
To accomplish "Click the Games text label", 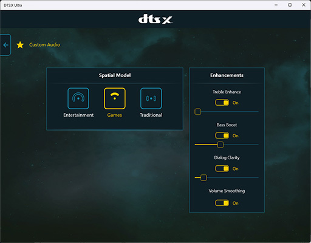I will [x=115, y=115].
